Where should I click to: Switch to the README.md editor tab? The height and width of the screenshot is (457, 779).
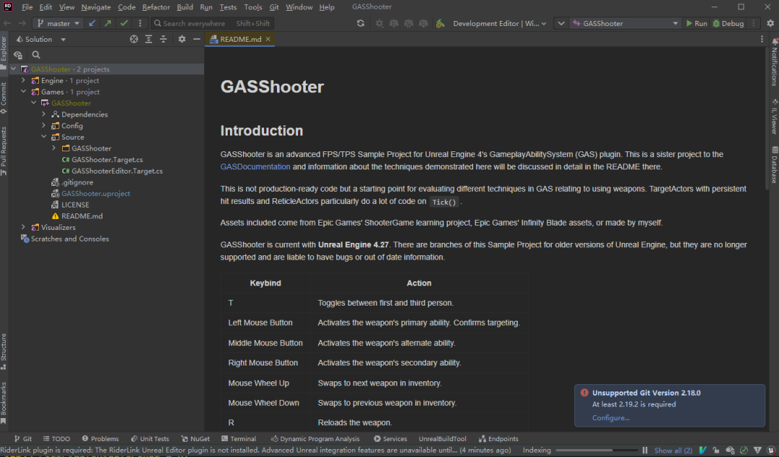click(240, 39)
